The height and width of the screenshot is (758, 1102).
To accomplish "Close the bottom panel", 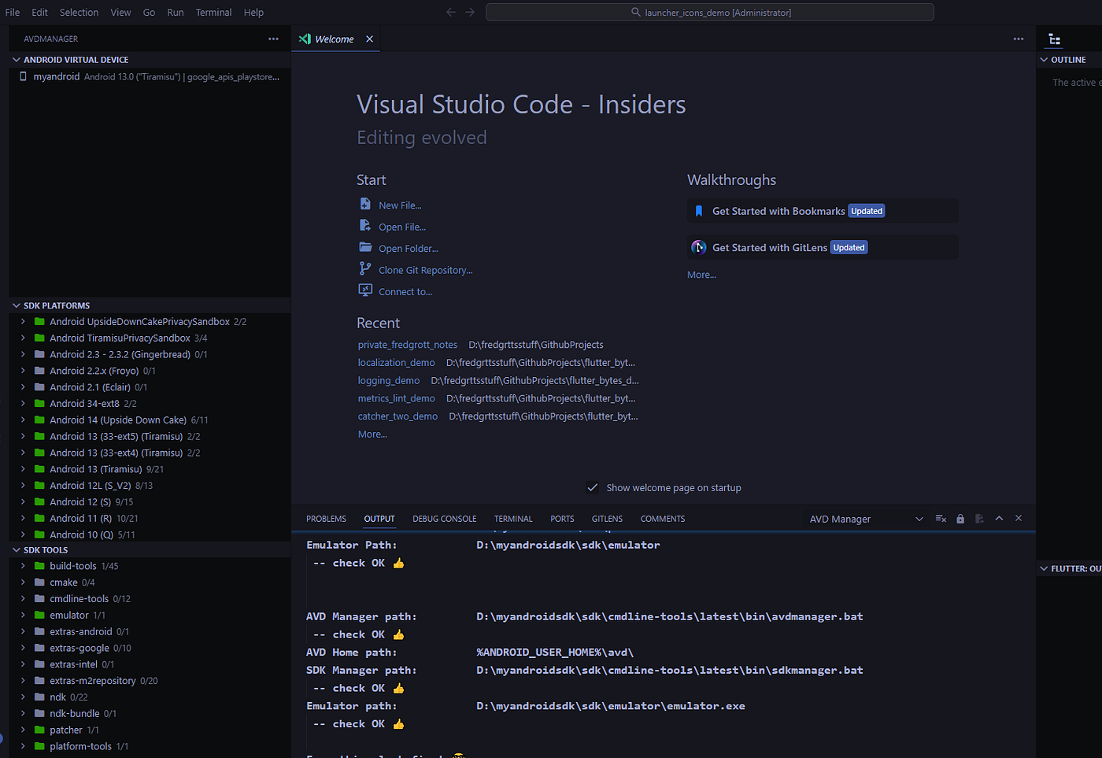I will [1019, 518].
